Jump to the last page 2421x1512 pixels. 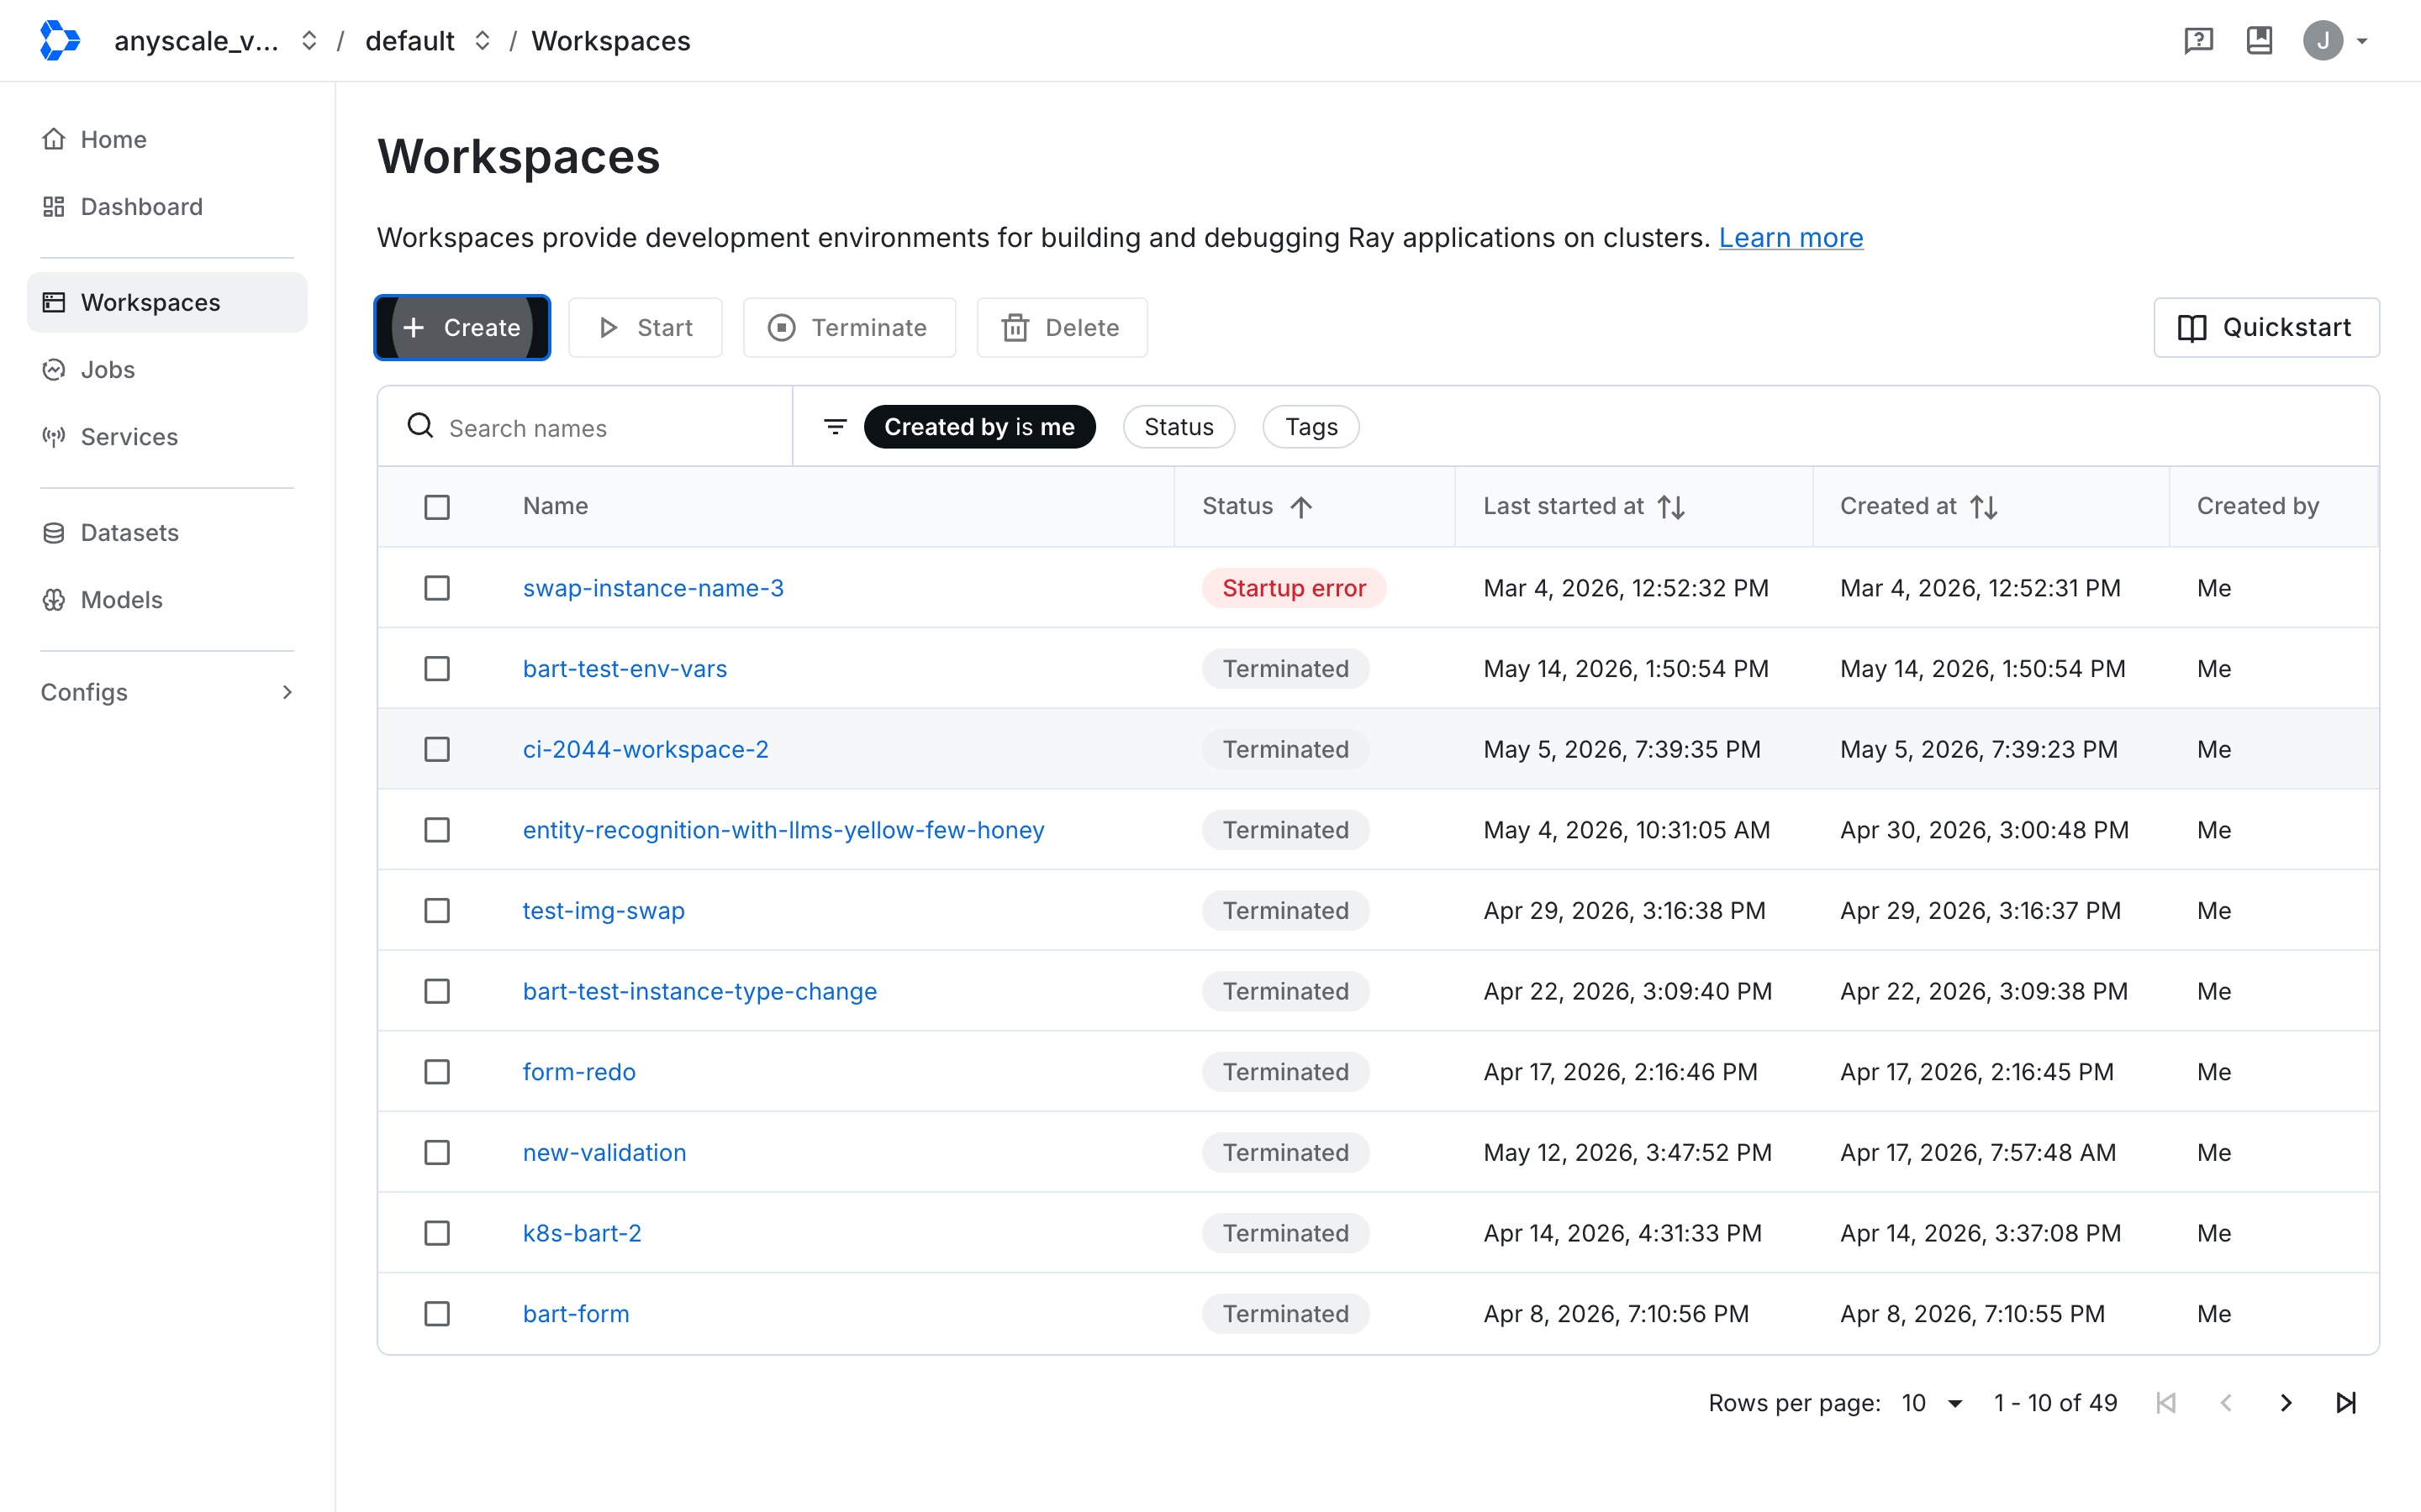(x=2346, y=1403)
